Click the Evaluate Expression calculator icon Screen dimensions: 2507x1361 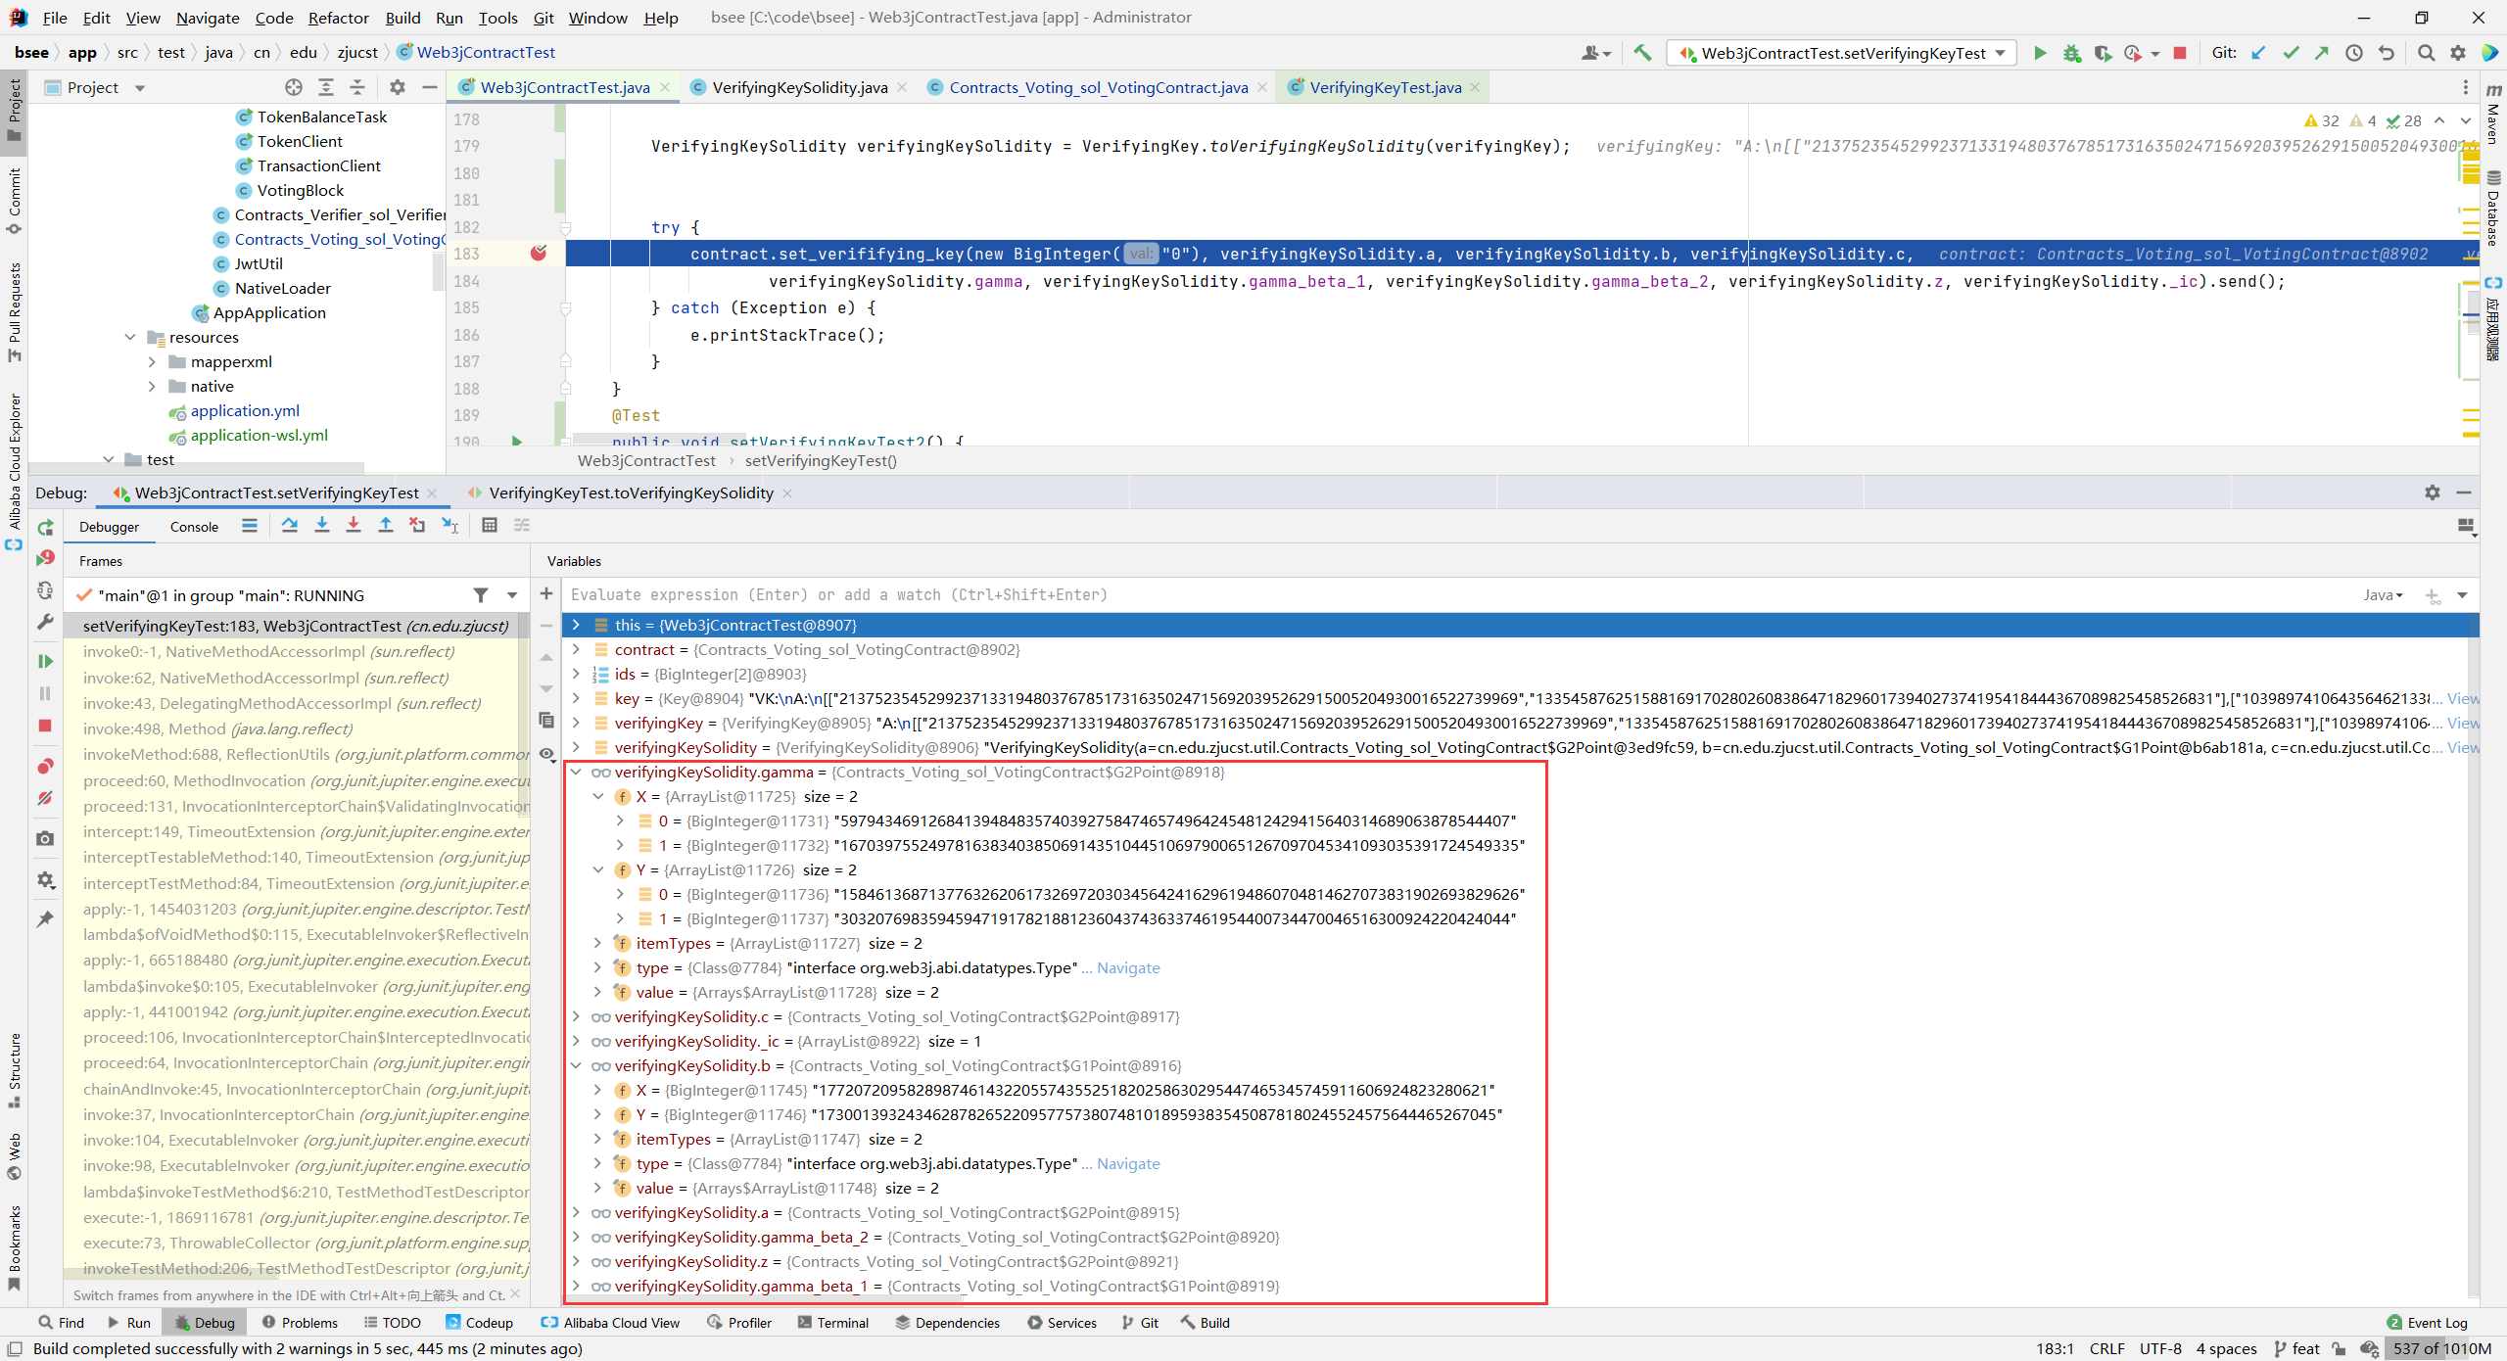(490, 526)
